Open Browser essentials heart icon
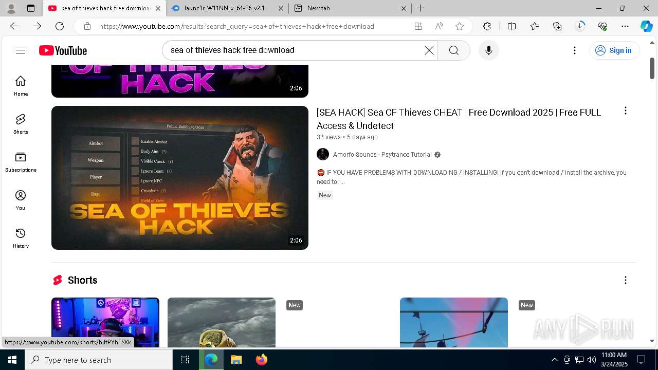 [x=602, y=26]
